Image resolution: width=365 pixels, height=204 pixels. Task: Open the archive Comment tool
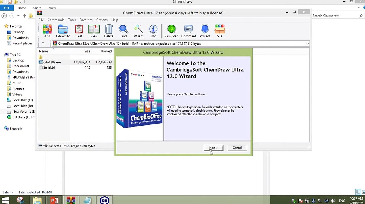click(188, 31)
